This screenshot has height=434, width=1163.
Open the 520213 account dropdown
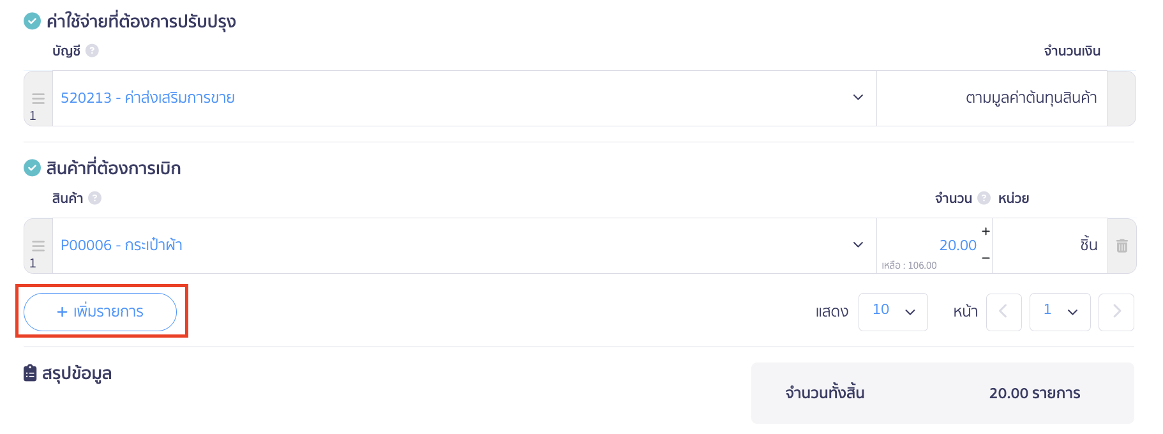(x=858, y=98)
